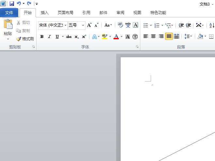The image size is (215, 161).
Task: Click the Increase Indent icon
Action: 189,25
